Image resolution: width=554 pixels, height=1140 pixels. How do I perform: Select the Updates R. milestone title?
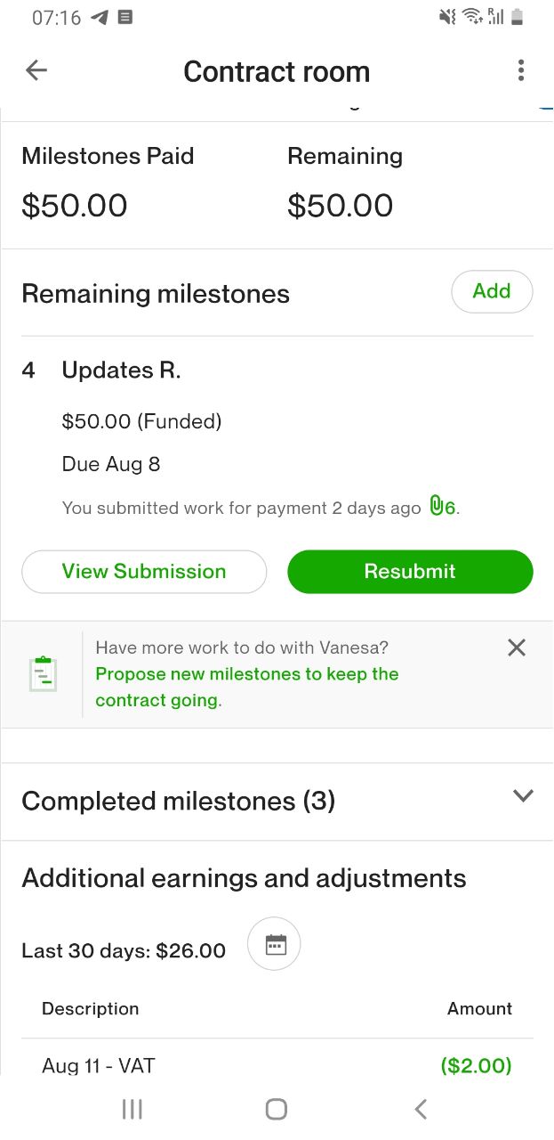pyautogui.click(x=121, y=370)
